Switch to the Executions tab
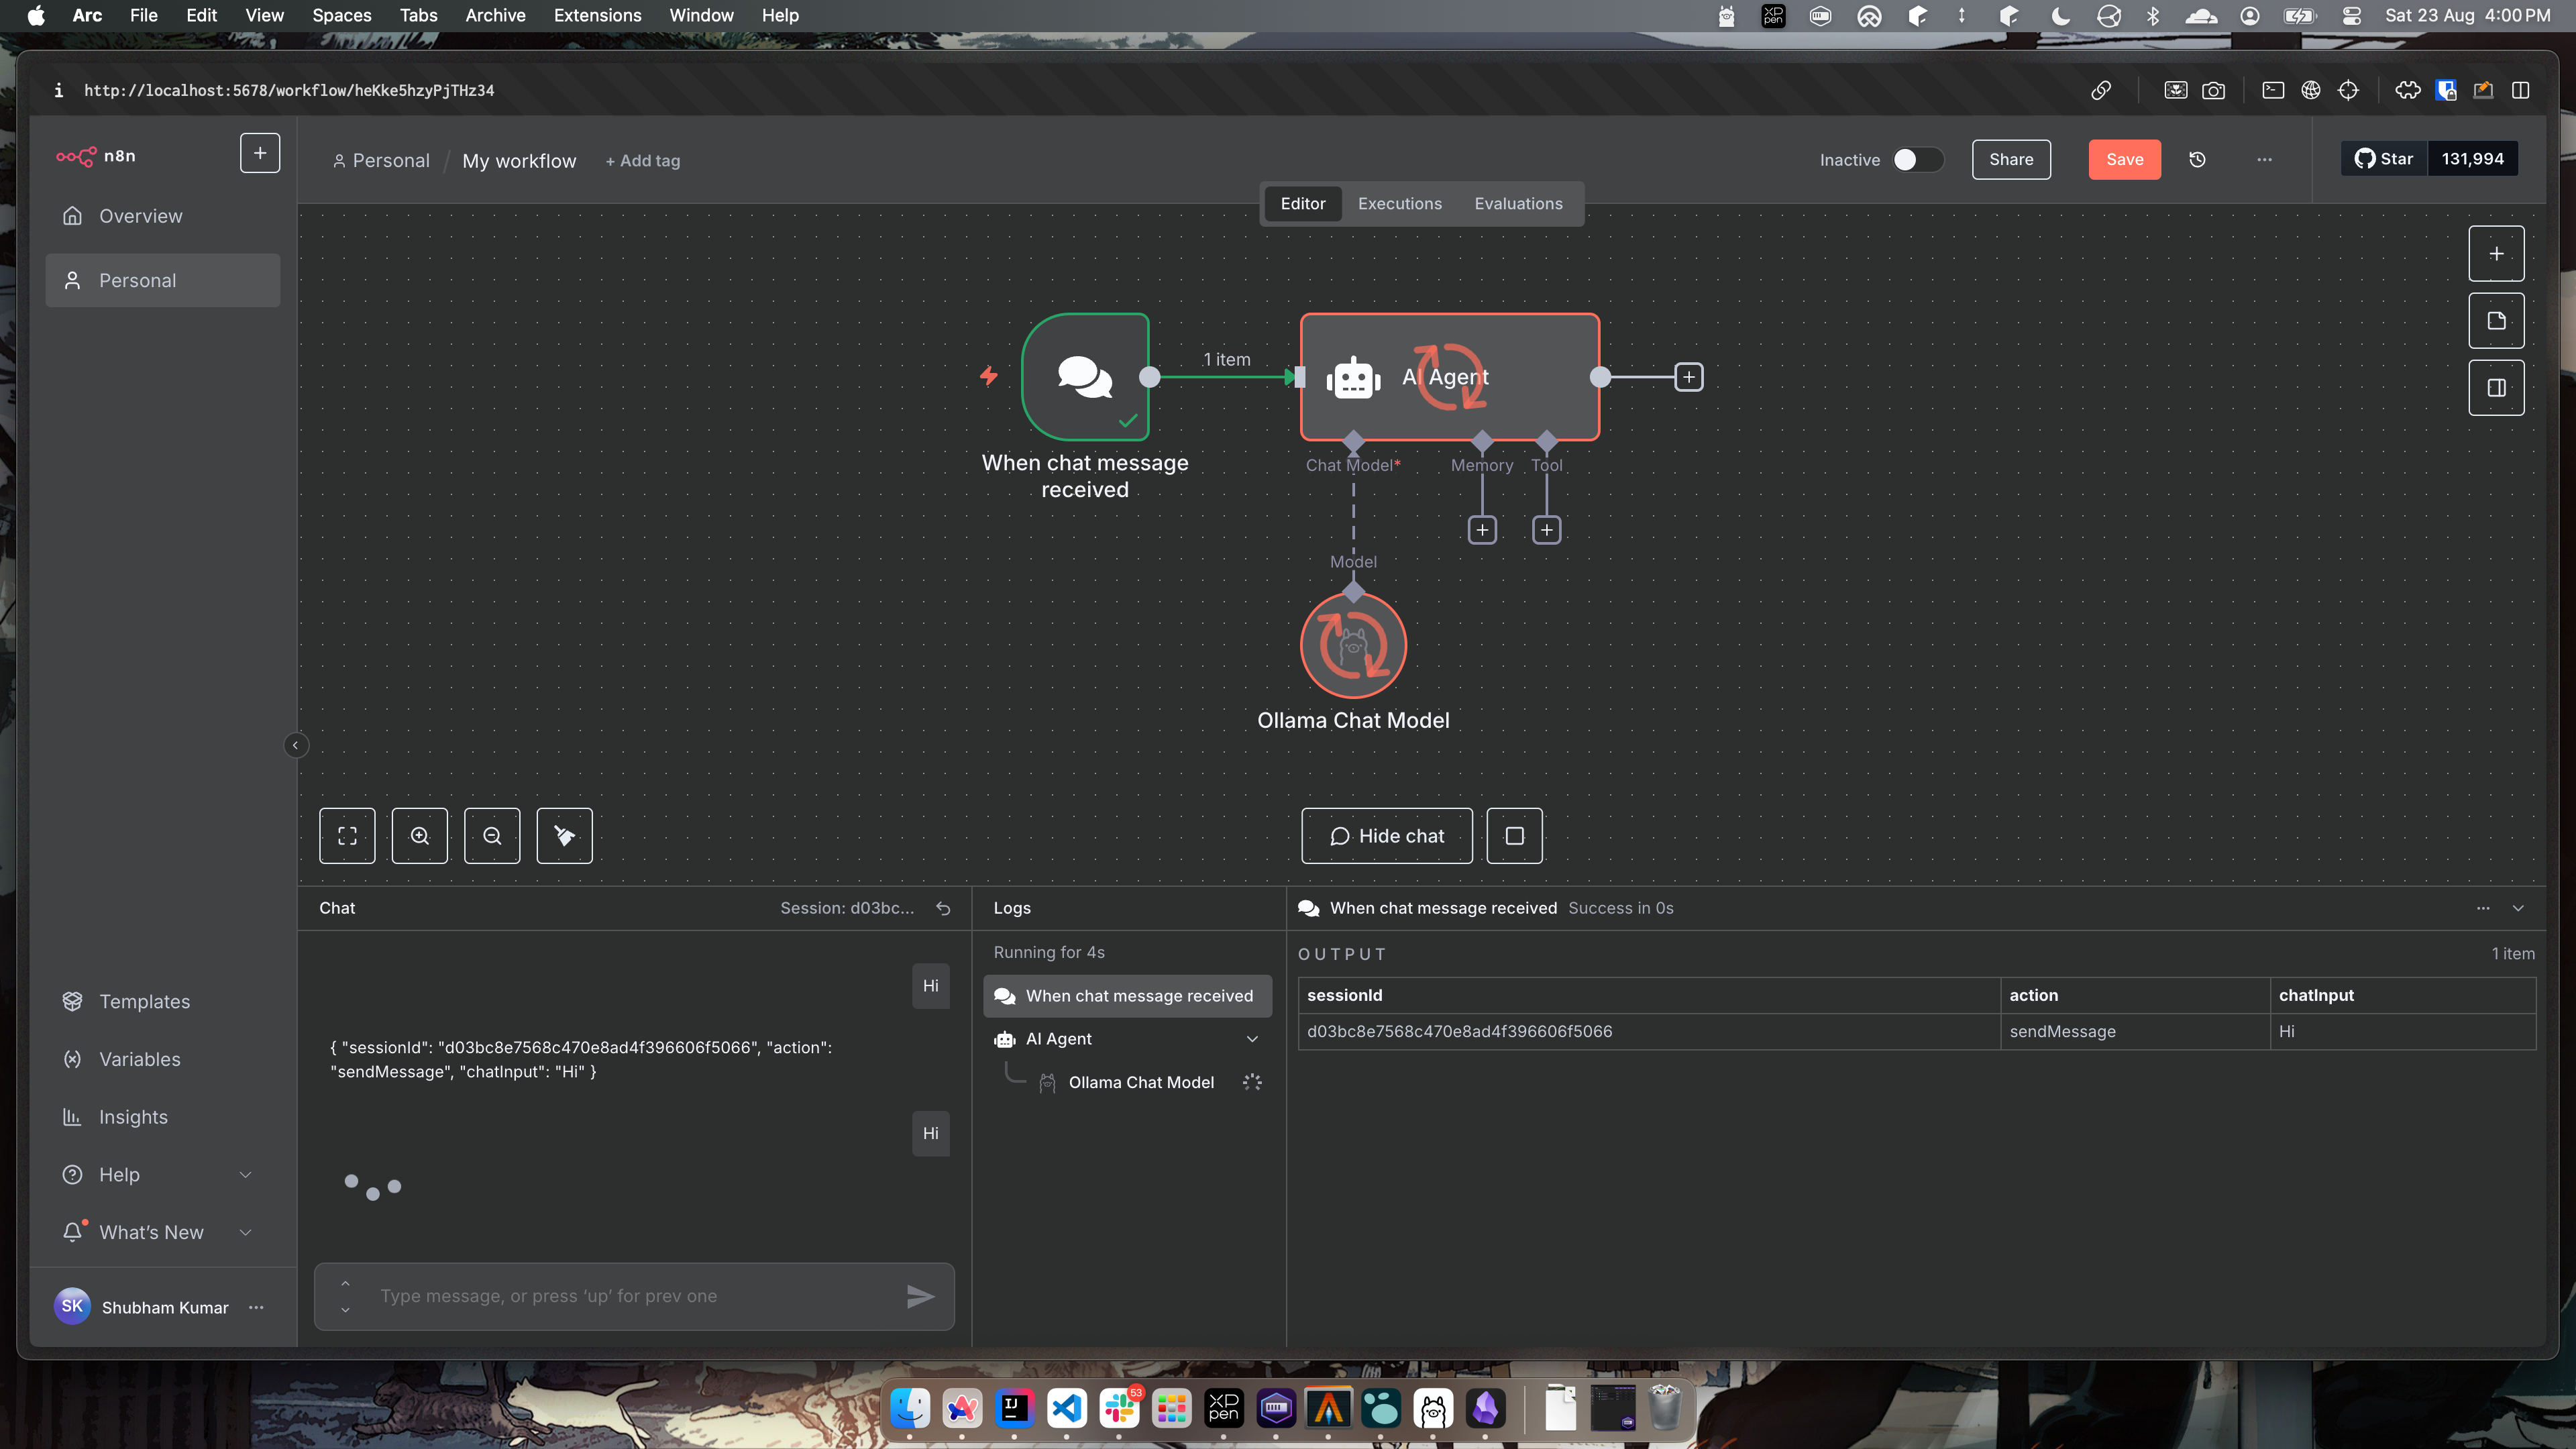 point(1399,203)
